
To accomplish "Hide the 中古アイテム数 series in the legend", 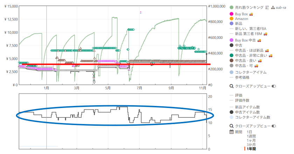I will pyautogui.click(x=247, y=112).
